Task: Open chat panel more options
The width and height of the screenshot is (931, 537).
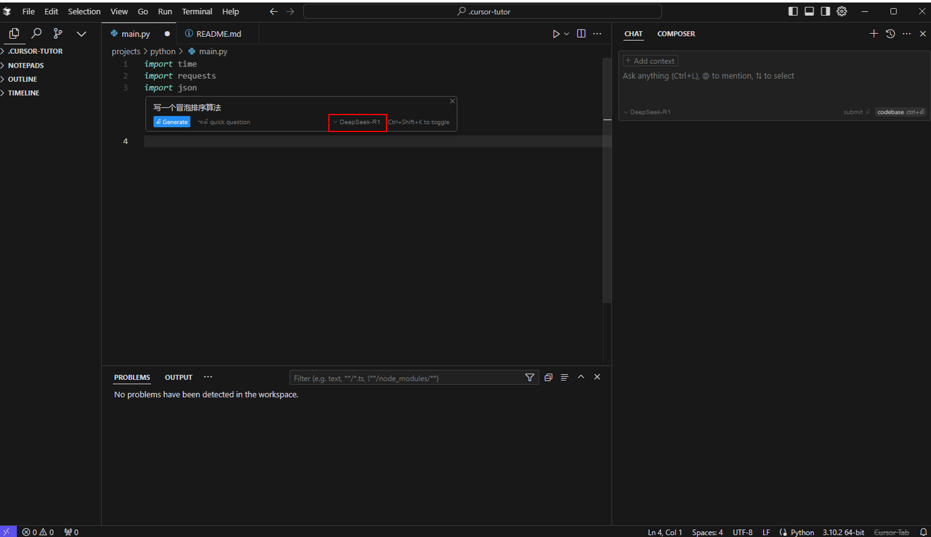Action: point(907,34)
